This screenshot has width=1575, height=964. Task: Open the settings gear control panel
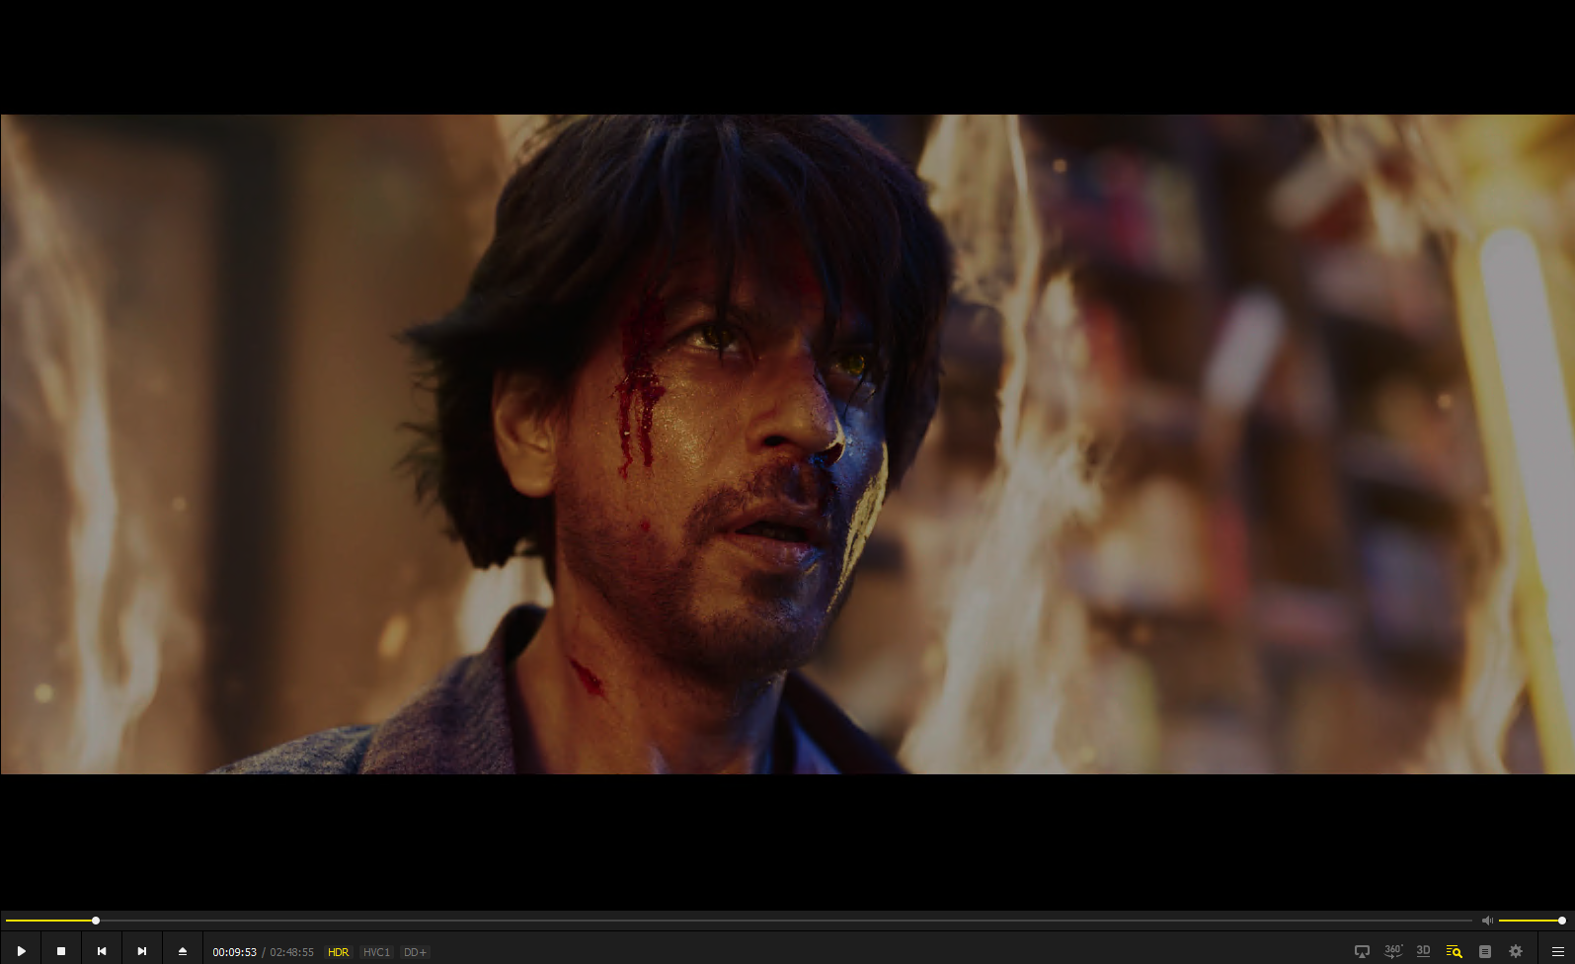pyautogui.click(x=1516, y=951)
